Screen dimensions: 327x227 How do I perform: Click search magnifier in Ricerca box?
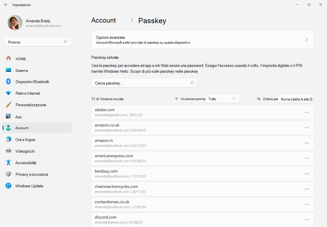click(65, 42)
